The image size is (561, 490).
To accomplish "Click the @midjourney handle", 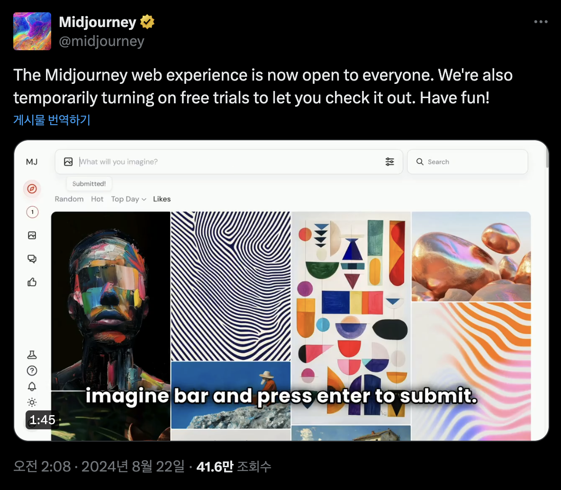I will tap(101, 41).
